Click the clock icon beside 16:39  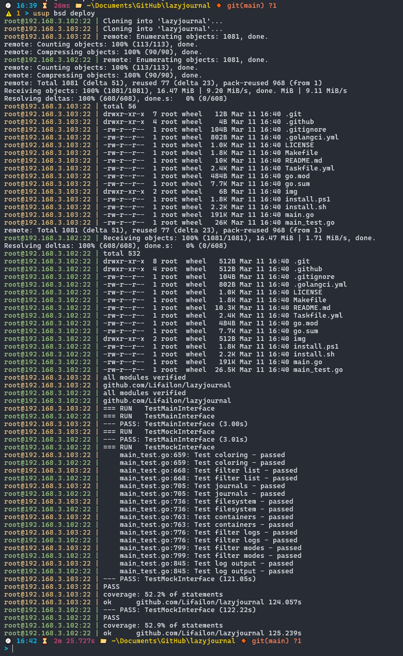tap(8, 6)
